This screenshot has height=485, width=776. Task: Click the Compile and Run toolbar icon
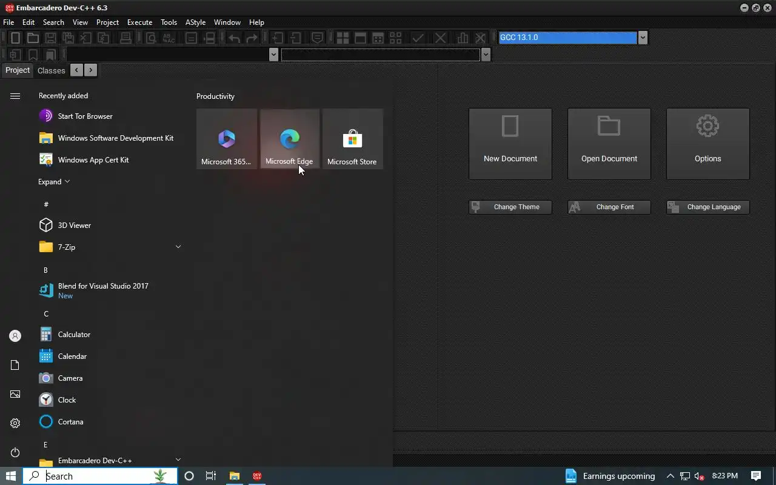coord(378,38)
